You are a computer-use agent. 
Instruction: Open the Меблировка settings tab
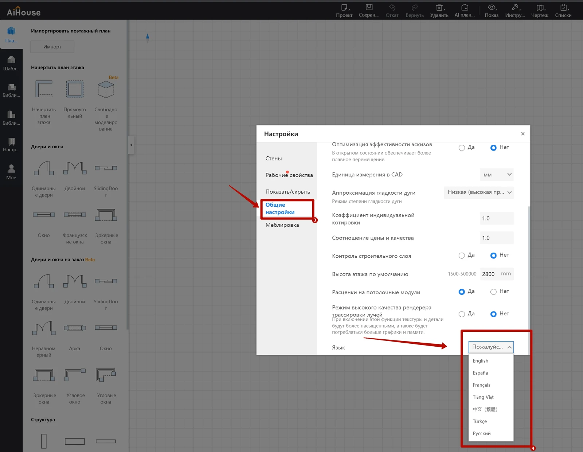pyautogui.click(x=282, y=225)
